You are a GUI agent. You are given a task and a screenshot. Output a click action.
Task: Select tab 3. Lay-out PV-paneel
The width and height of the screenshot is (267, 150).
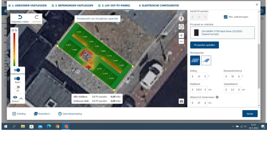[x=114, y=5]
